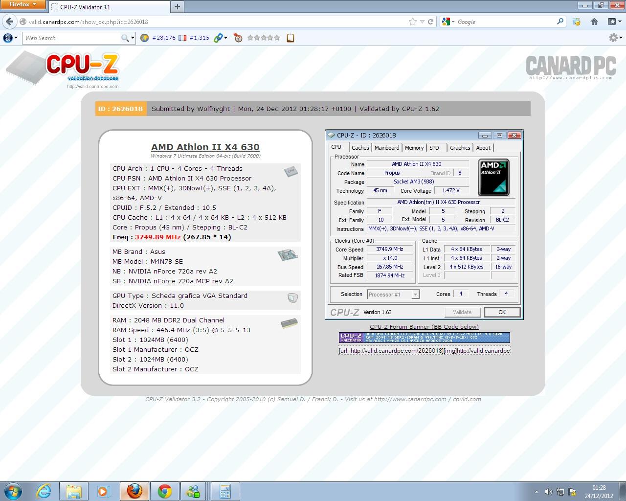Click in the Web Search toolbar field
The height and width of the screenshot is (501, 626).
coord(71,38)
